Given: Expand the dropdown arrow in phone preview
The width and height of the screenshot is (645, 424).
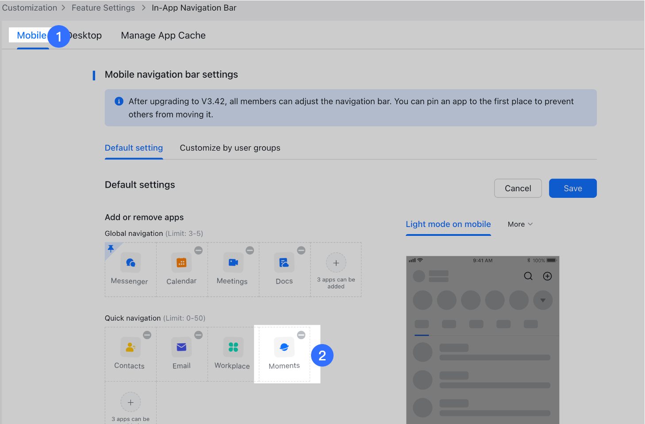Looking at the screenshot, I should tap(543, 300).
